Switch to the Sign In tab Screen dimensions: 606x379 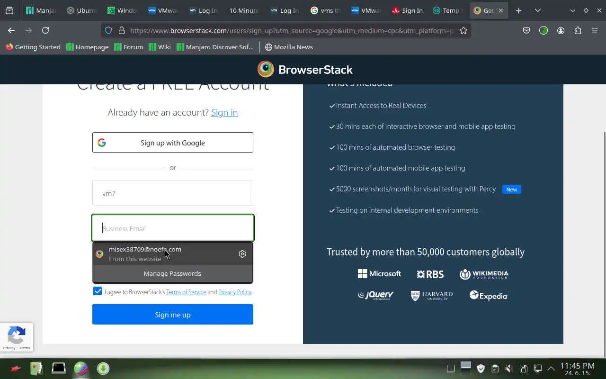tap(408, 10)
